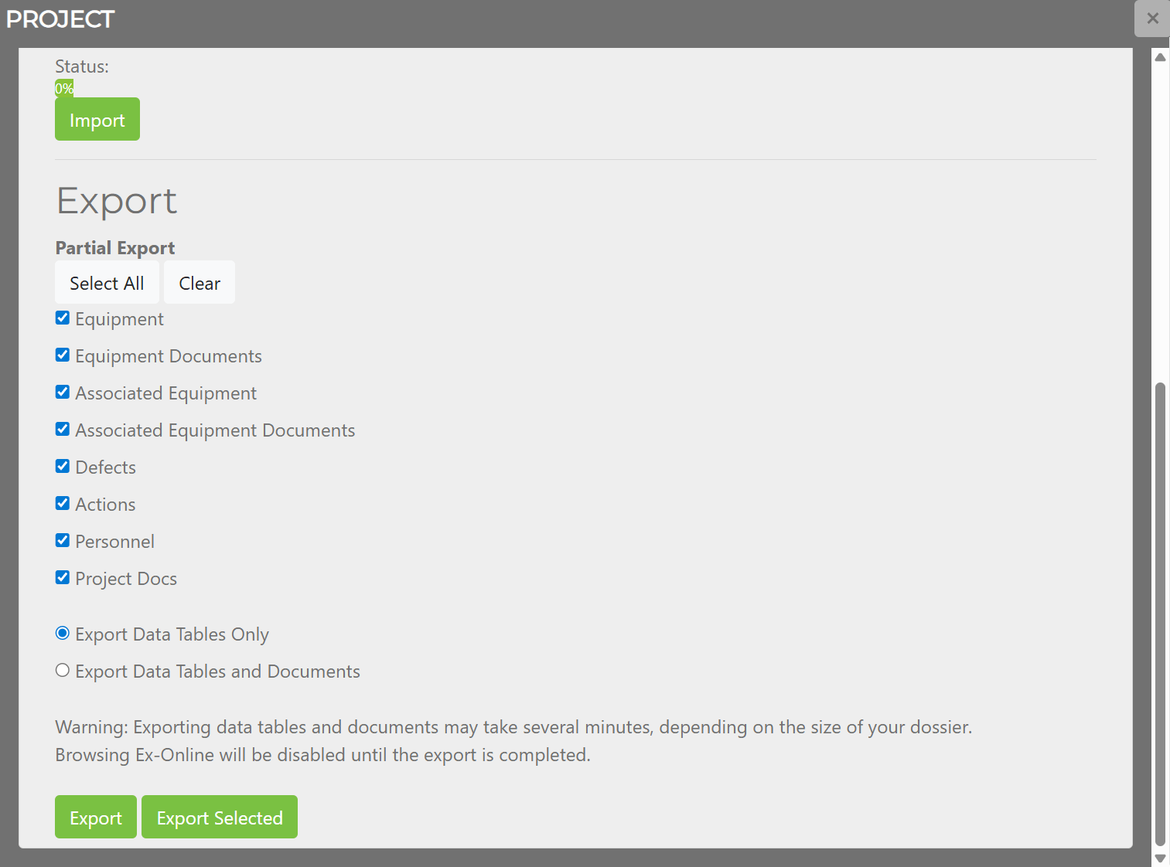Click the Export Selected button
This screenshot has height=867, width=1170.
tap(220, 817)
